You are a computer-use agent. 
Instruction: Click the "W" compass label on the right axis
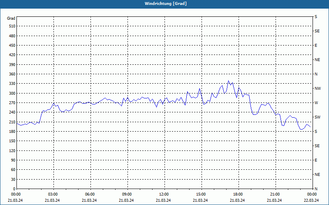[x=316, y=103]
